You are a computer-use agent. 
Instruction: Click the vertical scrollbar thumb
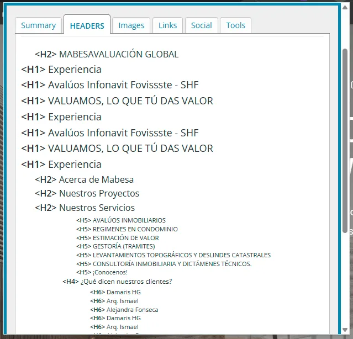click(x=345, y=141)
